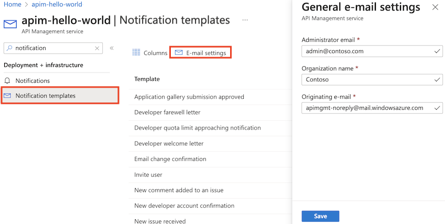Click the Notifications bell icon

coord(7,81)
